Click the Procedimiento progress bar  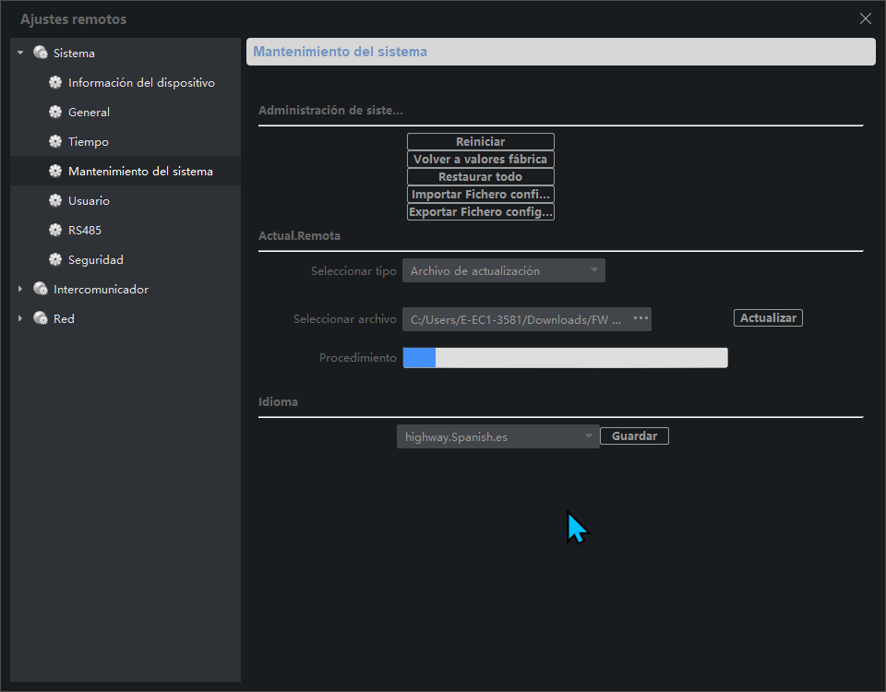565,358
